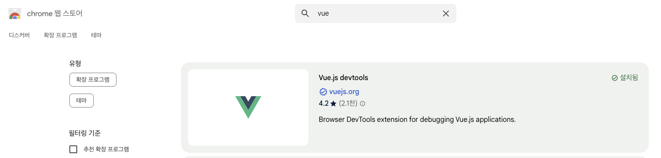Click the 설치됨 status label
Image resolution: width=661 pixels, height=158 pixels.
point(629,78)
